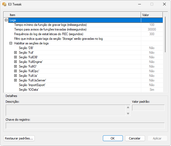Expand the Seção 'FullIO' node

pyautogui.click(x=16, y=66)
